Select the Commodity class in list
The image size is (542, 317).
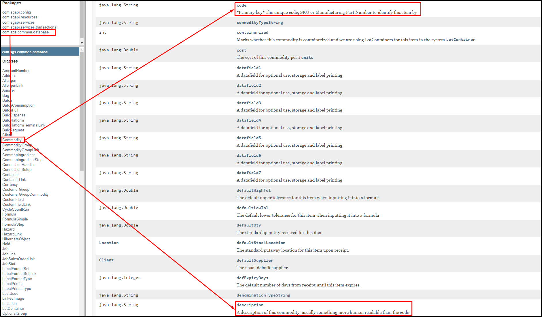(12, 140)
